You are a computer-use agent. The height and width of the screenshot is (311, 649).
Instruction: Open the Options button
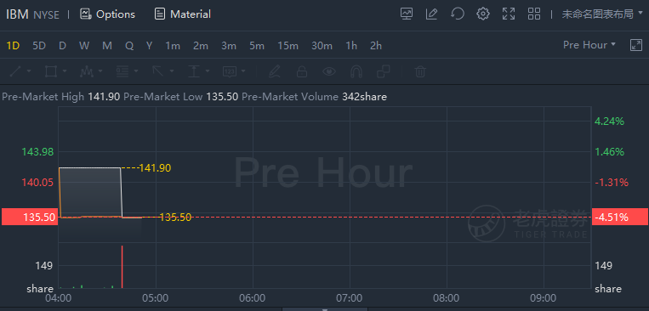[108, 14]
